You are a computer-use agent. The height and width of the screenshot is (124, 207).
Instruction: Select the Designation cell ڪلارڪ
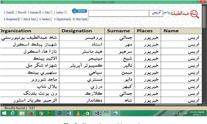tap(82, 93)
